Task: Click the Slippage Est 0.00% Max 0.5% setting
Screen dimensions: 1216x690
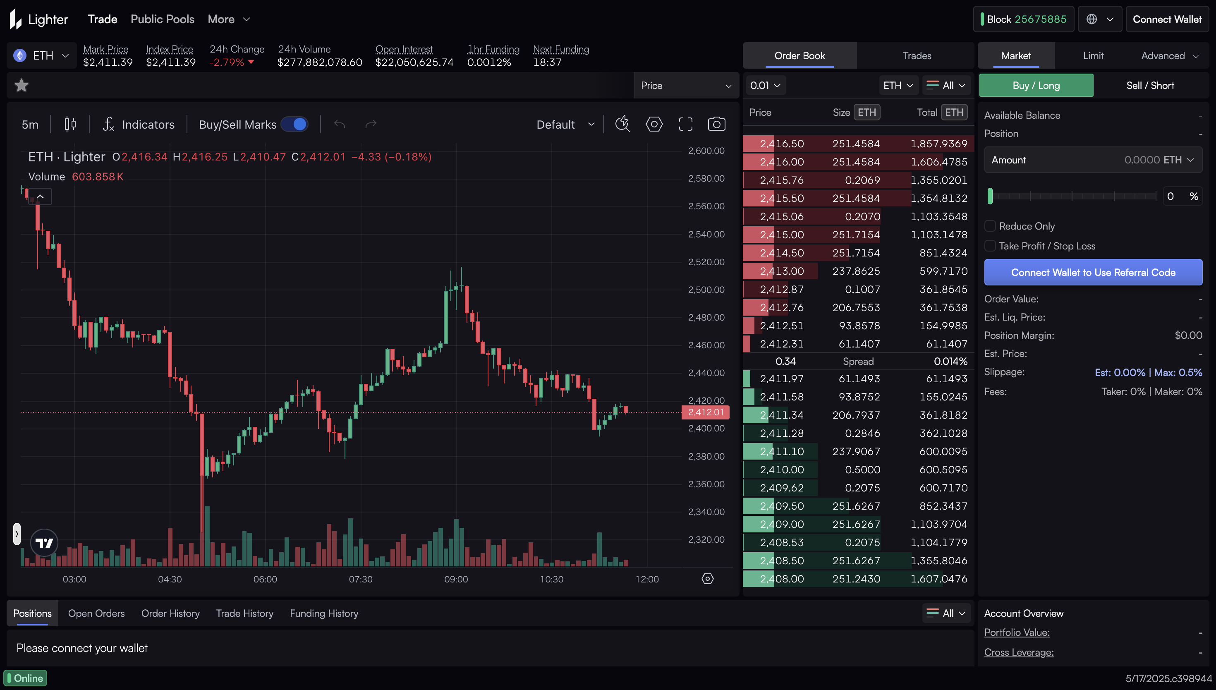Action: click(1148, 372)
